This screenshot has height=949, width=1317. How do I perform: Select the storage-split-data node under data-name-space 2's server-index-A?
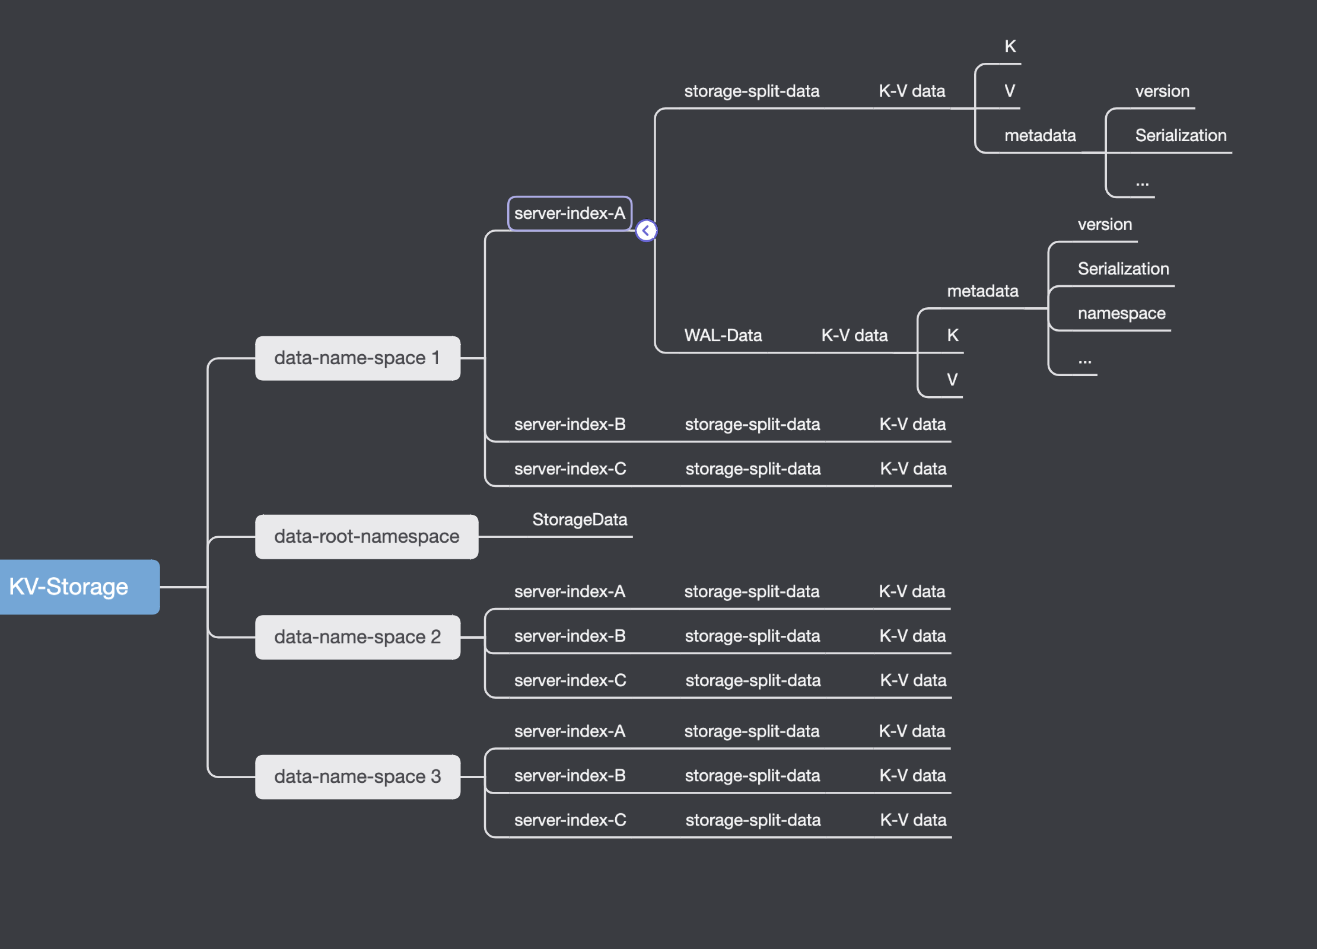(x=752, y=591)
